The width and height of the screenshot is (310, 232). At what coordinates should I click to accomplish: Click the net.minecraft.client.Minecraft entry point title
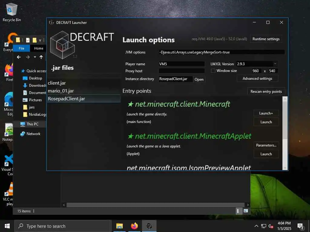182,104
